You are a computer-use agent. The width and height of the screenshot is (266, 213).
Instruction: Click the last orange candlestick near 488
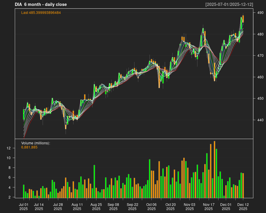(x=243, y=19)
